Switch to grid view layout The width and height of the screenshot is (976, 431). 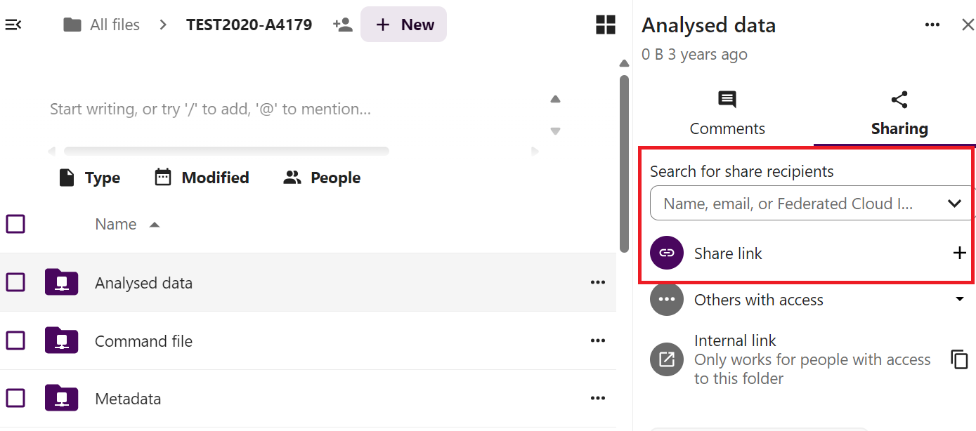(x=605, y=24)
